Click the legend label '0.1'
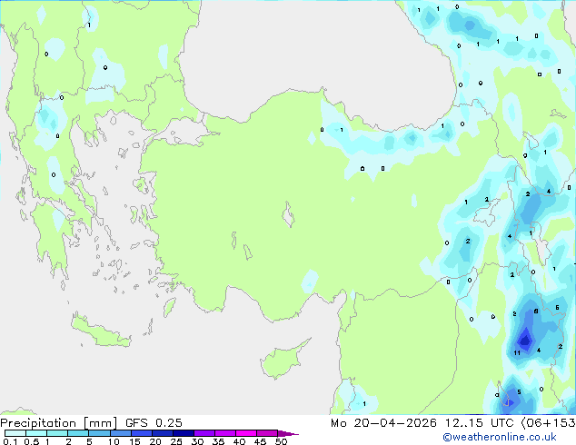Image resolution: width=576 pixels, height=445 pixels. click(x=10, y=441)
